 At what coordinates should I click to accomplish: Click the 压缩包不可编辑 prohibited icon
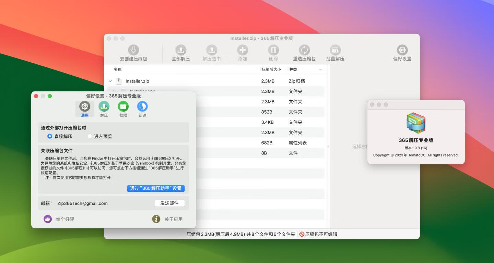click(x=302, y=234)
